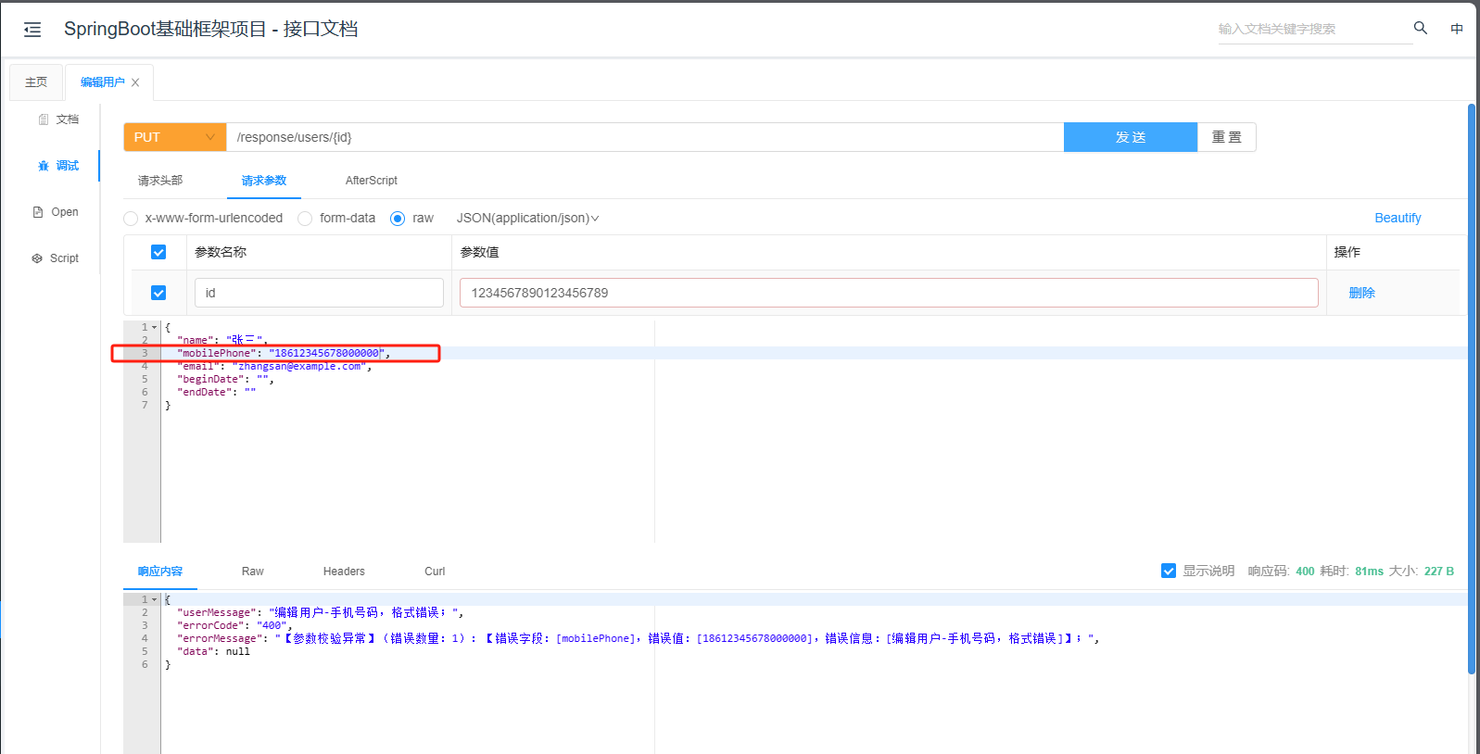Click the mobilePhone line in request body
1480x754 pixels.
[x=284, y=353]
